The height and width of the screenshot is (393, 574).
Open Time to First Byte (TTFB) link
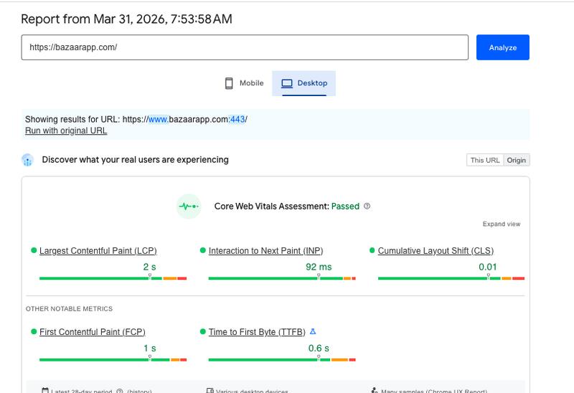257,332
